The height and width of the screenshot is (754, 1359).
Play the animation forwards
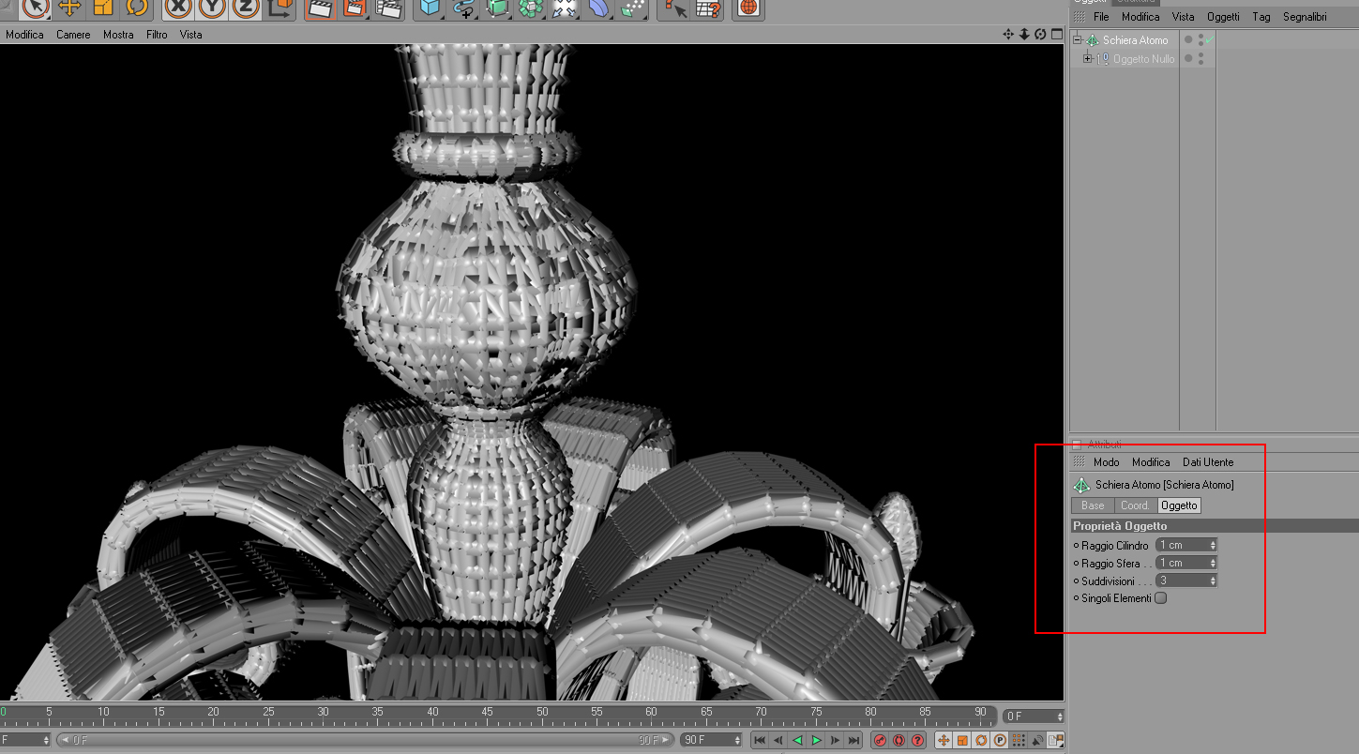coord(816,741)
